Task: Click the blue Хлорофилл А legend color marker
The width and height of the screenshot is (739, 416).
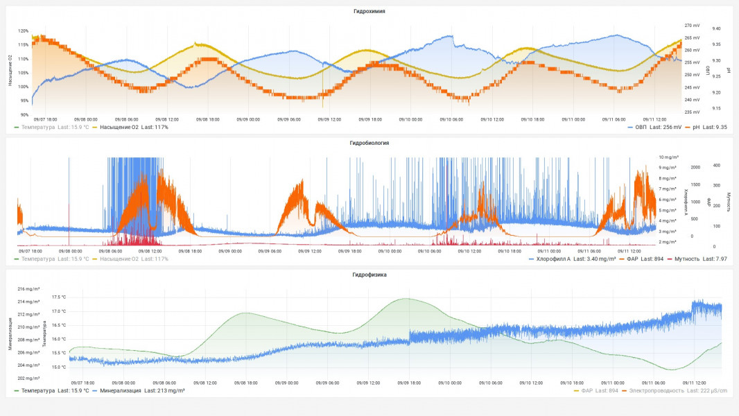Action: [532, 259]
